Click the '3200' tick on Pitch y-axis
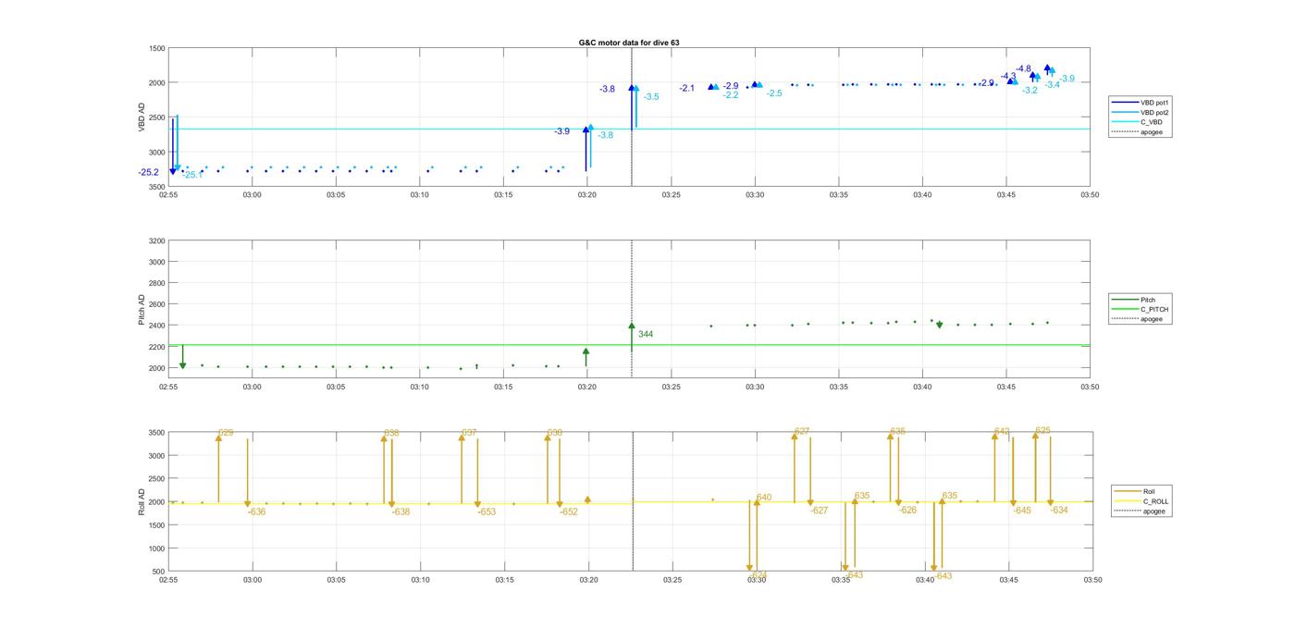Viewport: 1295px width, 641px height. pos(156,241)
